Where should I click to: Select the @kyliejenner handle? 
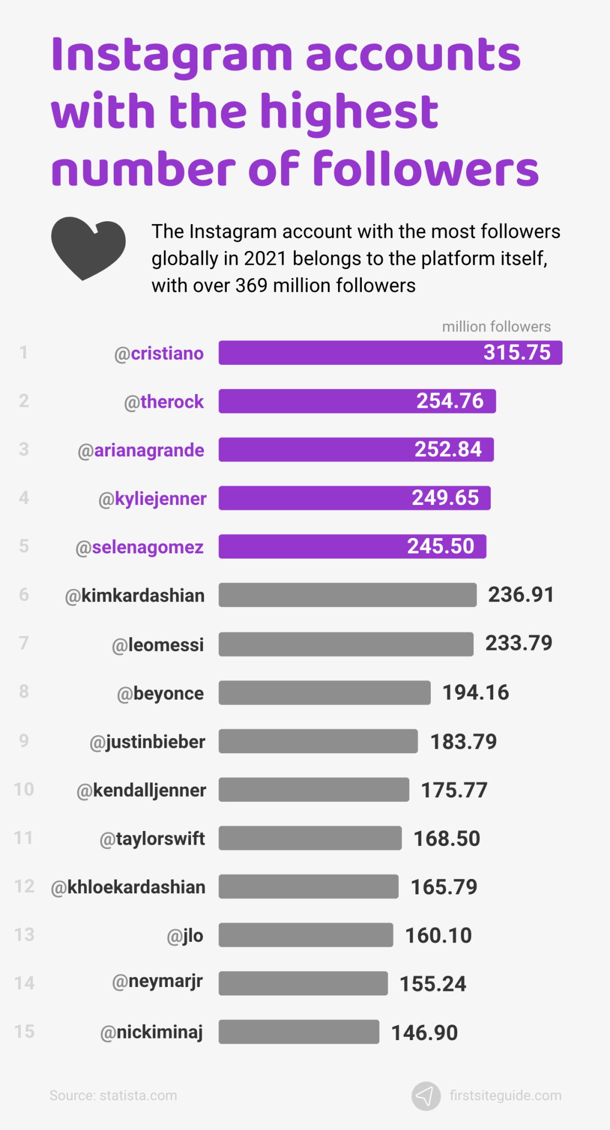(152, 499)
